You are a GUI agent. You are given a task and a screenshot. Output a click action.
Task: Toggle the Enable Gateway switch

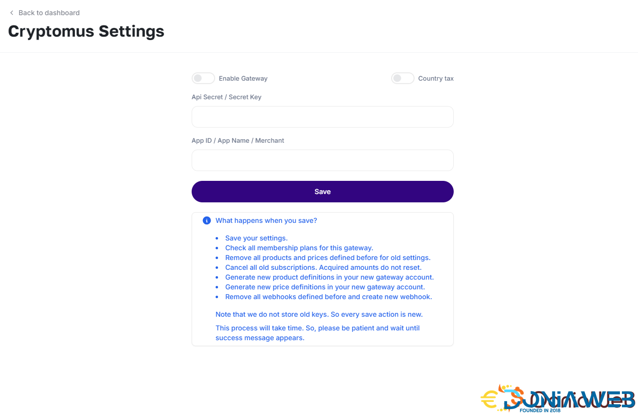(203, 78)
